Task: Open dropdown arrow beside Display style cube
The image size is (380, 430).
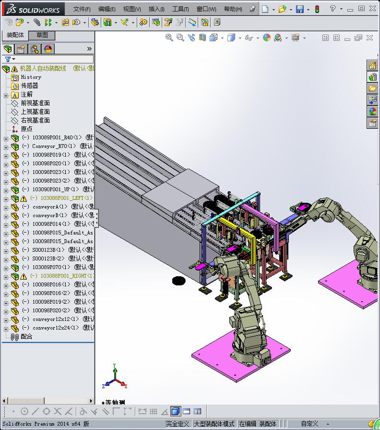Action: point(240,38)
